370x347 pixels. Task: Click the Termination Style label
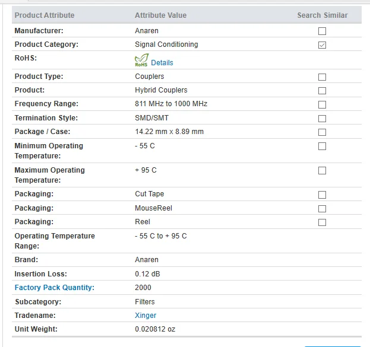46,118
